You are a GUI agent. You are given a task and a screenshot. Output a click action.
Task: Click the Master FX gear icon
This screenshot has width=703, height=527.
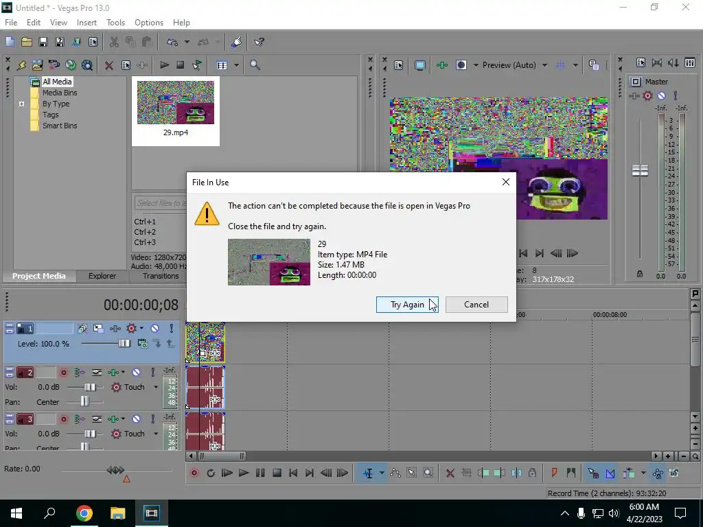click(x=647, y=95)
